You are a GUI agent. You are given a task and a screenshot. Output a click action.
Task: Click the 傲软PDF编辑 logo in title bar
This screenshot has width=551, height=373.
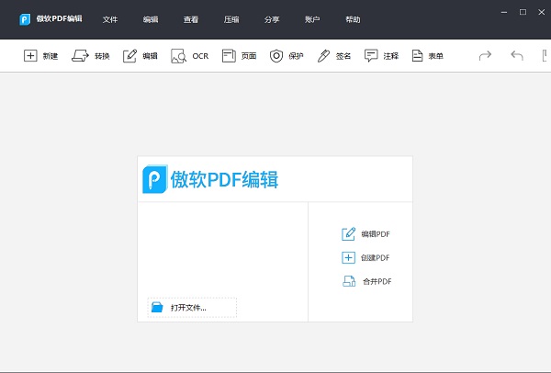25,19
